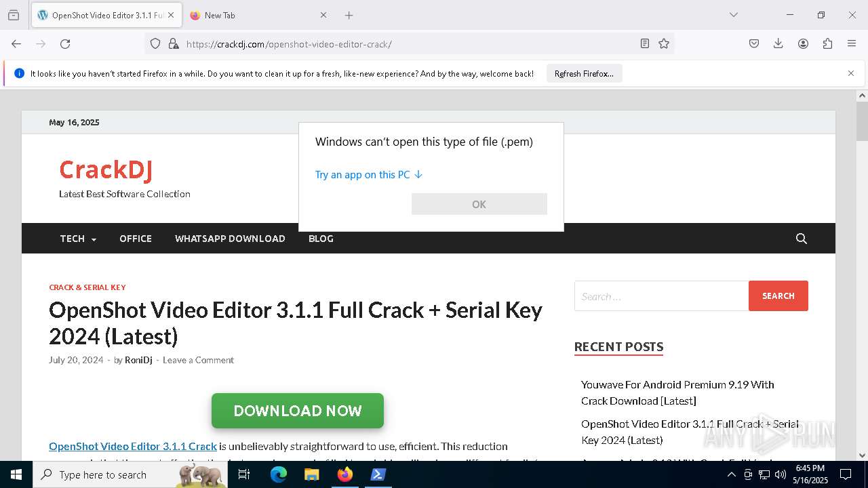Screen dimensions: 868x488
Task: Click taskbar search box
Action: [x=131, y=474]
